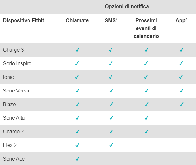Click the Dispositivo Fitbit column header
Screen dimensions: 196x165
tap(24, 20)
